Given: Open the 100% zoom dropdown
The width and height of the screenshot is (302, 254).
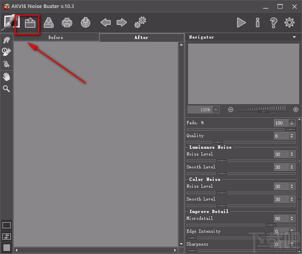Looking at the screenshot, I should (x=216, y=110).
